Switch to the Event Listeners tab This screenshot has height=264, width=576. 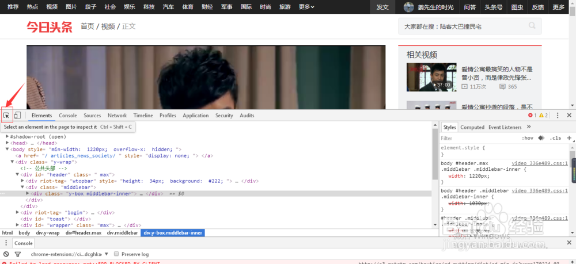(x=505, y=127)
